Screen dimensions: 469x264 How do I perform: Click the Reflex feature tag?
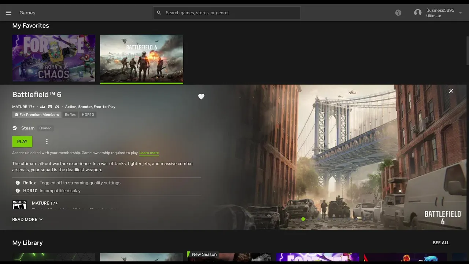coord(70,115)
